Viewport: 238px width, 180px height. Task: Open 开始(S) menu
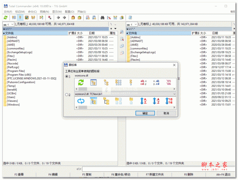(81, 11)
